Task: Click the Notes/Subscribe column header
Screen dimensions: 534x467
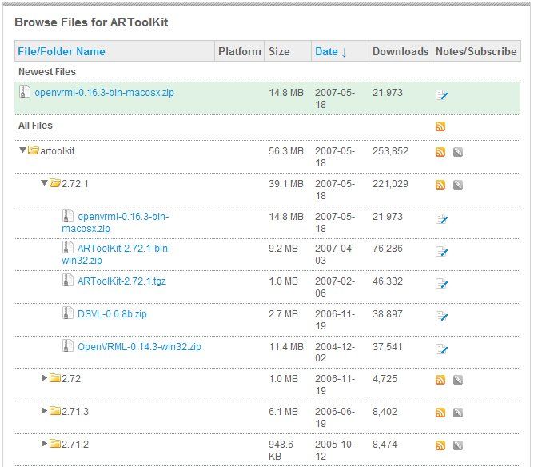Action: click(476, 51)
